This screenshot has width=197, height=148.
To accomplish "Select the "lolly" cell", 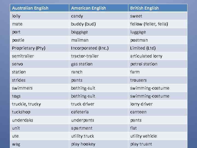I will pos(16,16).
